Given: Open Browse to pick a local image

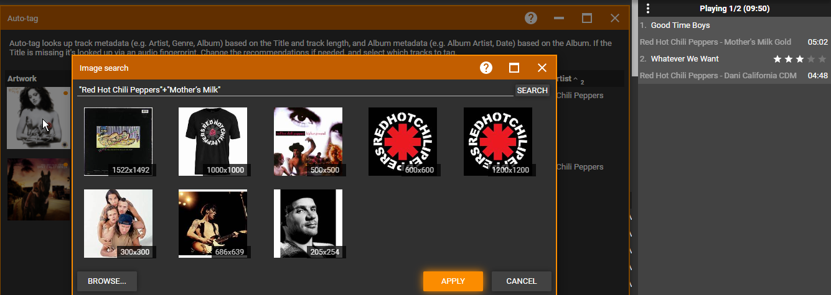Looking at the screenshot, I should click(107, 281).
